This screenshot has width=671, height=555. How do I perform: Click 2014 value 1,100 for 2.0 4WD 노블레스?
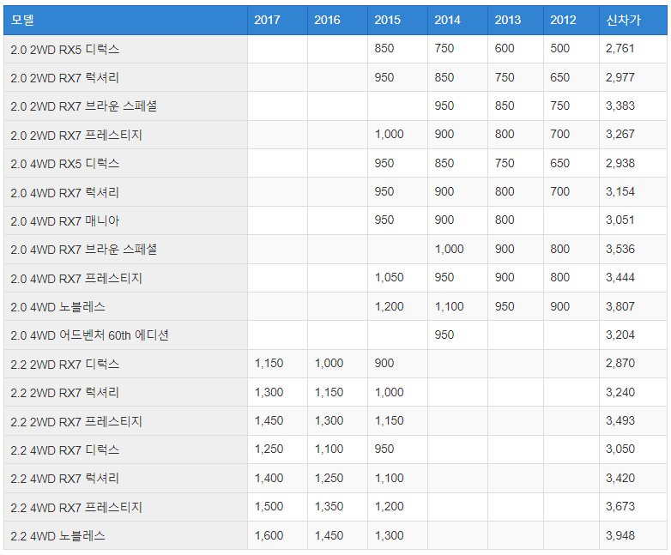pyautogui.click(x=450, y=306)
